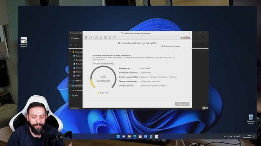Click File Explorer address bar field
261x146 pixels.
coord(199,45)
